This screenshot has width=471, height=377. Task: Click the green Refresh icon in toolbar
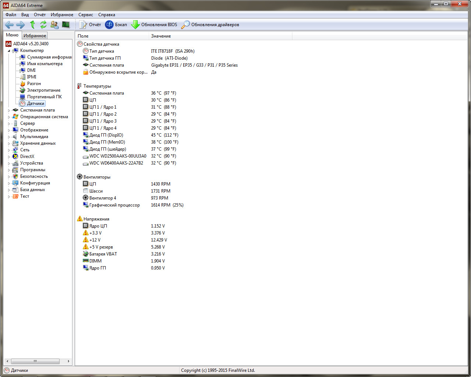[43, 25]
